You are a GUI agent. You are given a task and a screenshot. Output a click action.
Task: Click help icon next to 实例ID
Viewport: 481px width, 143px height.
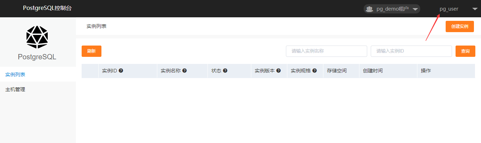(x=121, y=71)
